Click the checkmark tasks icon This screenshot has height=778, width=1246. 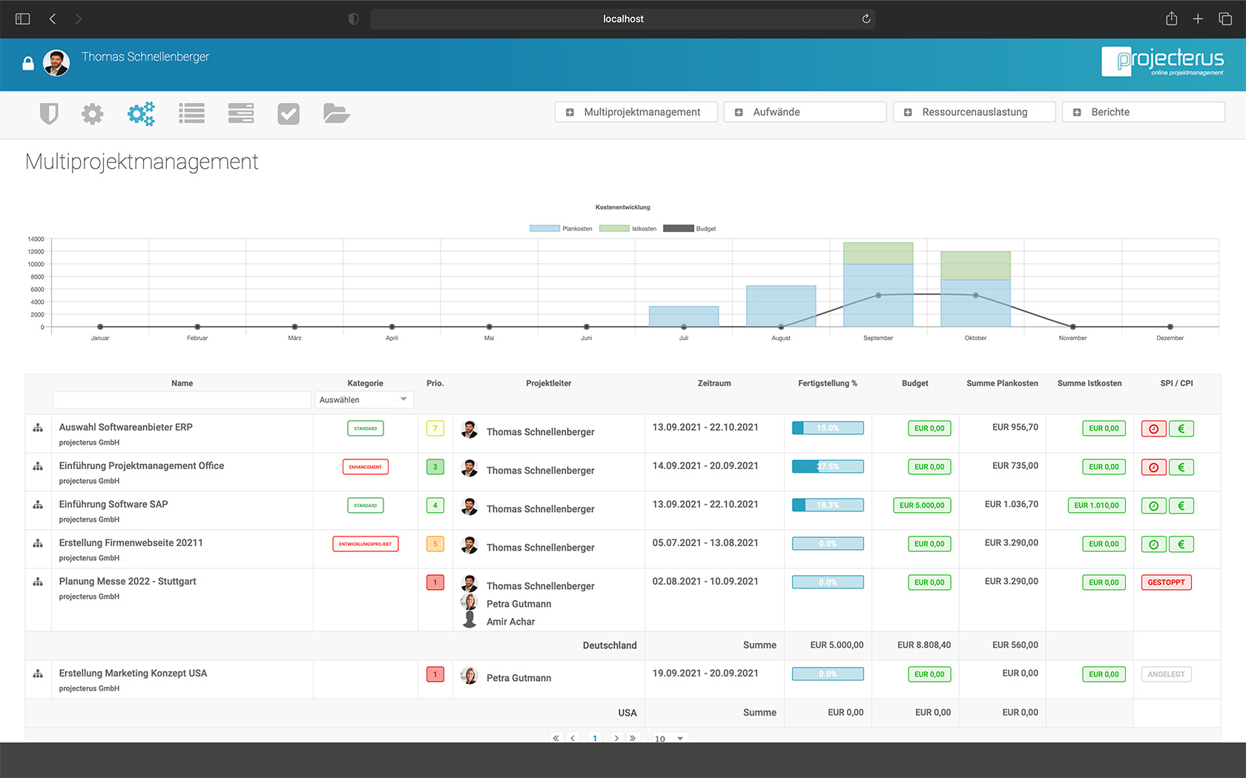click(289, 113)
